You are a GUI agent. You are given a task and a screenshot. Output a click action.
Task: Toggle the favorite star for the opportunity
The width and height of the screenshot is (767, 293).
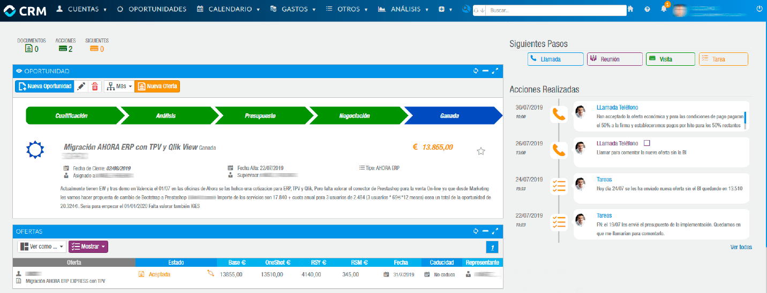click(x=481, y=151)
